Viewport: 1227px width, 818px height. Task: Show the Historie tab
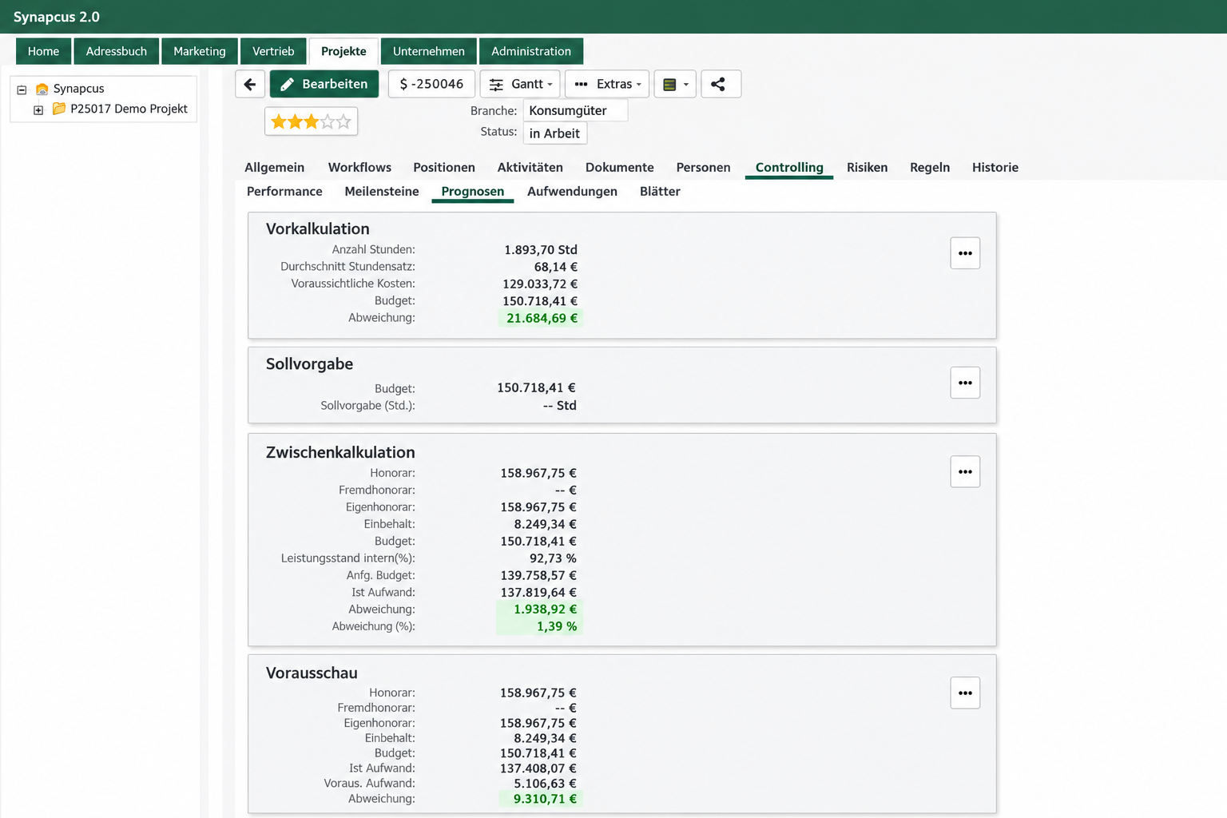[x=995, y=168]
